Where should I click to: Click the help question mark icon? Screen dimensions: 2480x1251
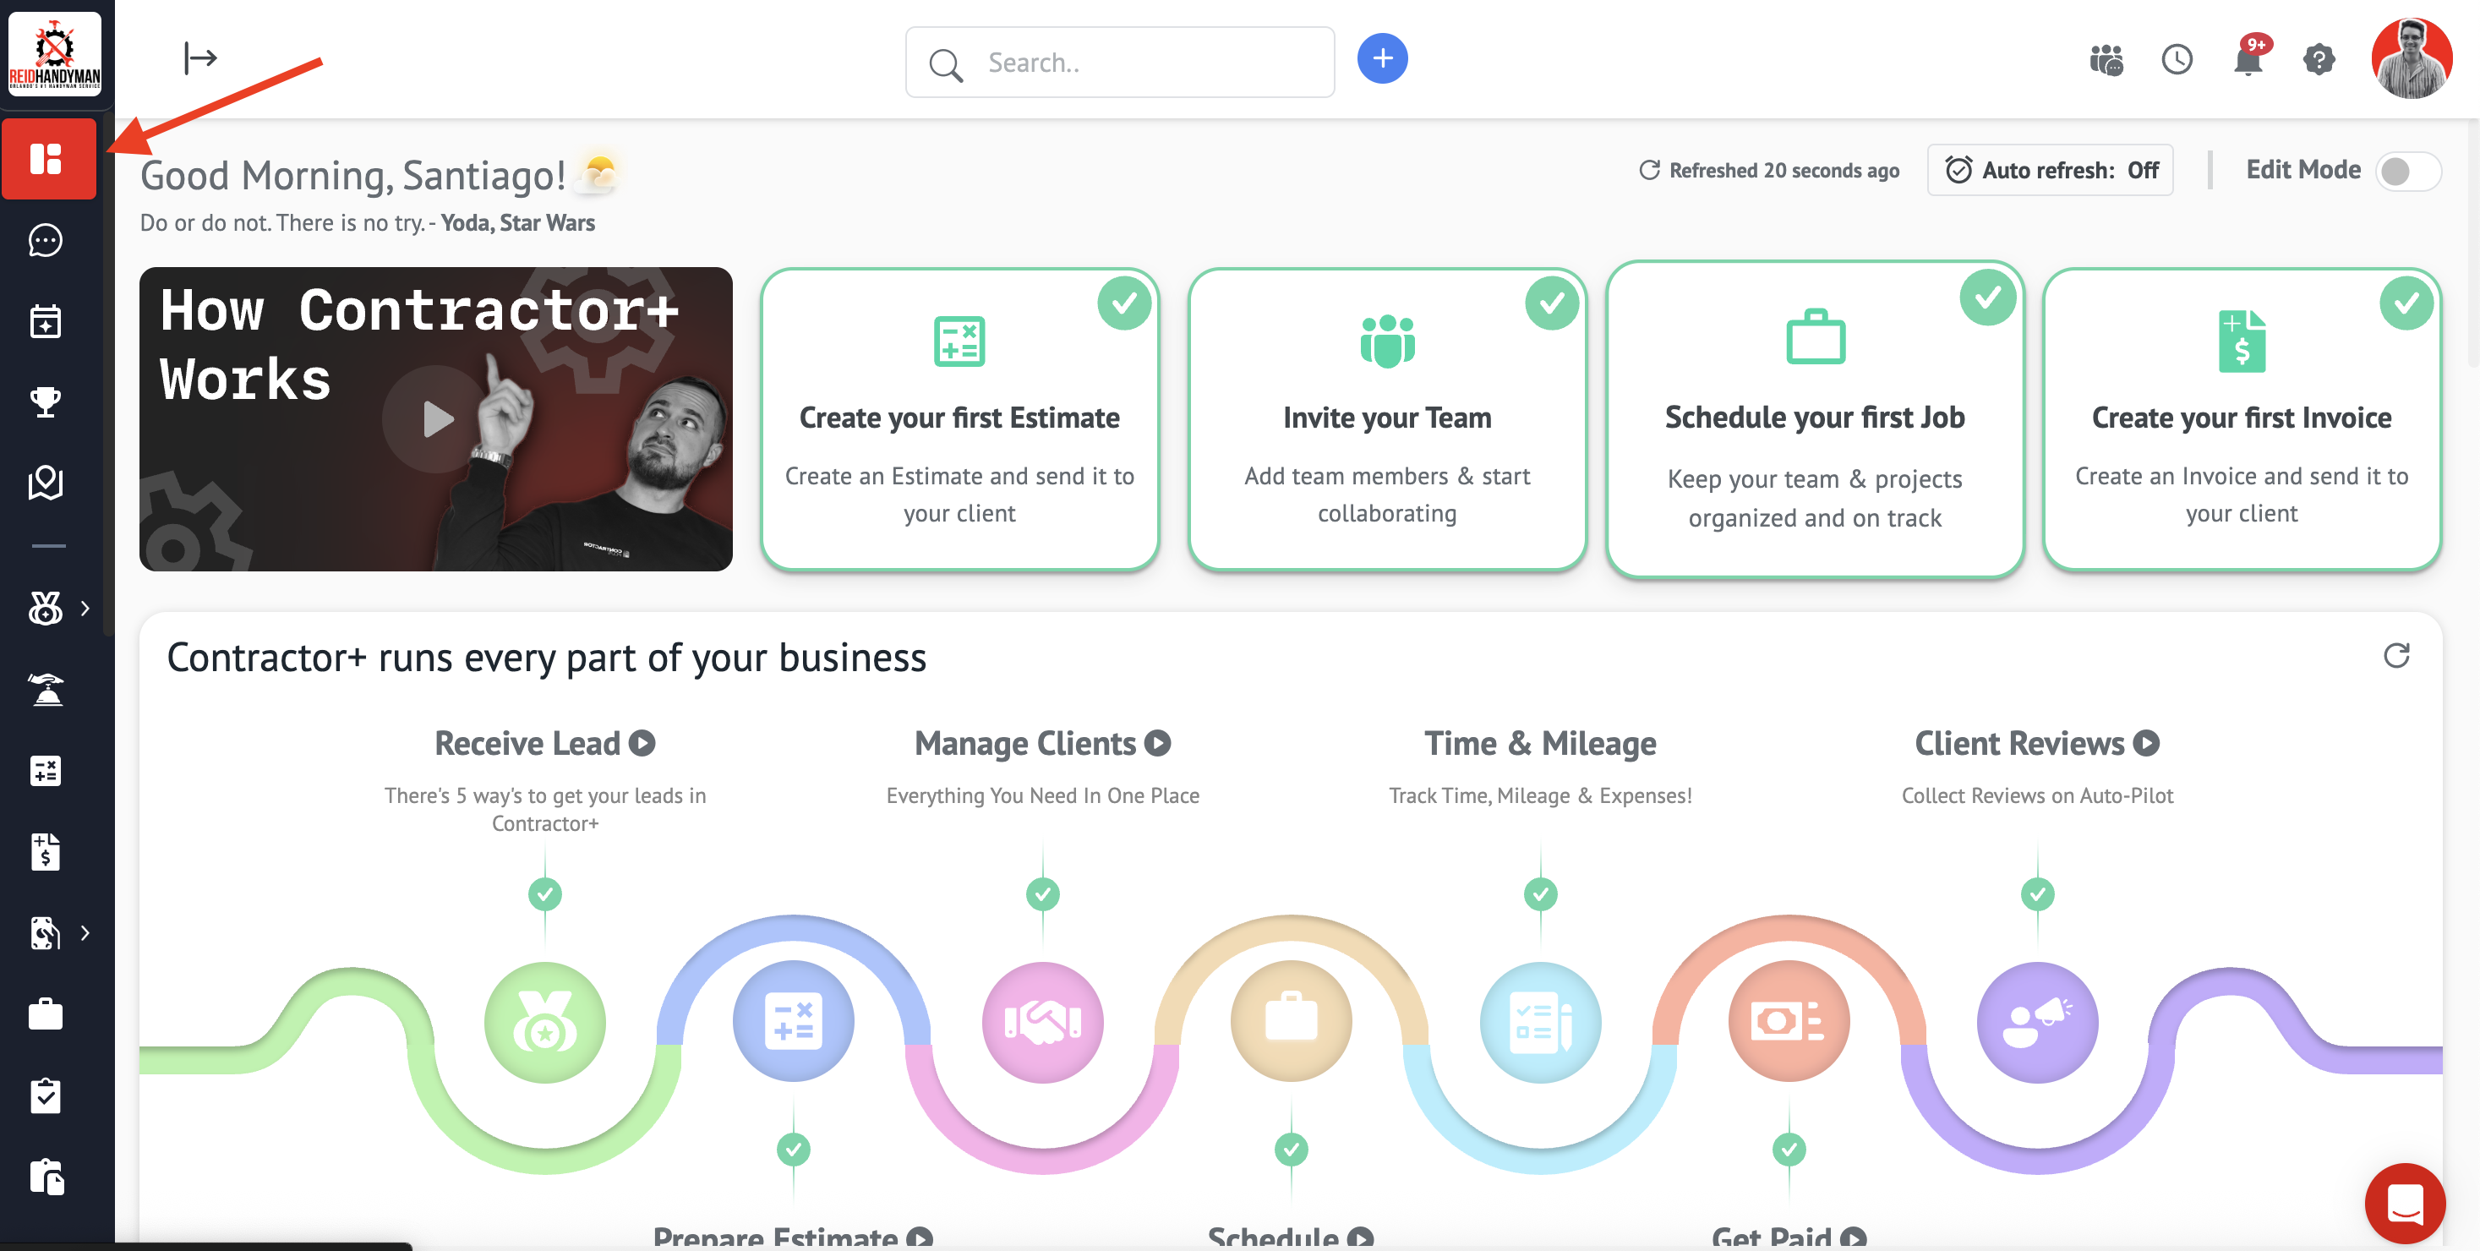click(x=2319, y=61)
